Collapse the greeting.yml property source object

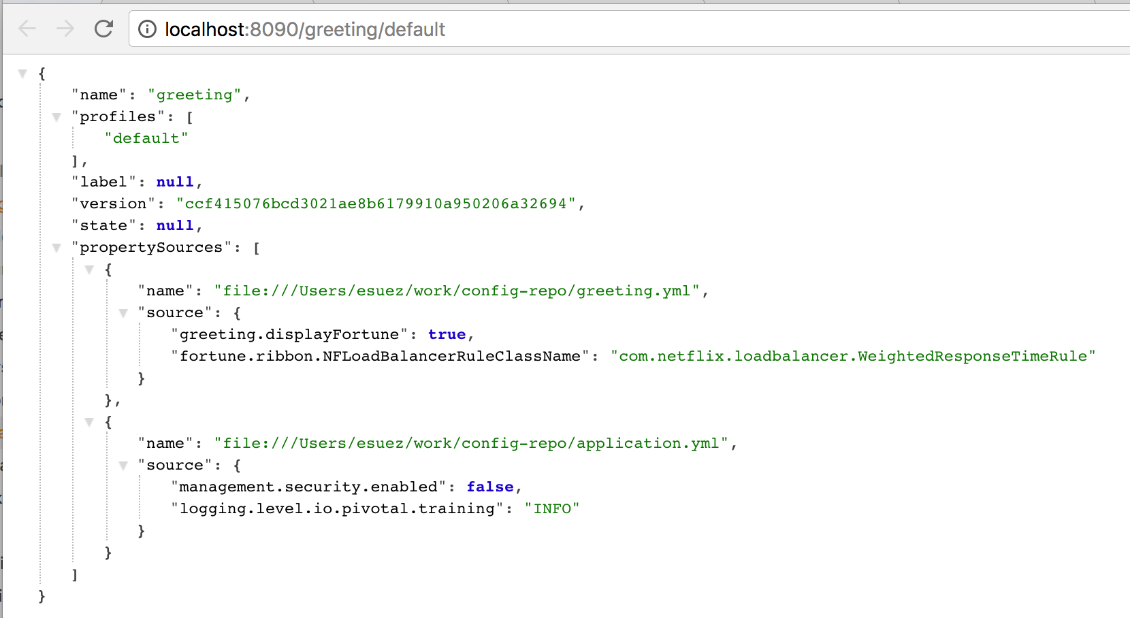pyautogui.click(x=89, y=270)
